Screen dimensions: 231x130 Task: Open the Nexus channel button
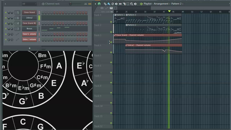point(29,29)
